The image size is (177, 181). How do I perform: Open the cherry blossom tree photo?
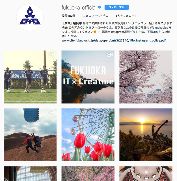pos(146,77)
